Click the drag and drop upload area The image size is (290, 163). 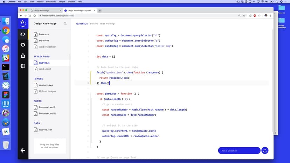[x=49, y=146]
